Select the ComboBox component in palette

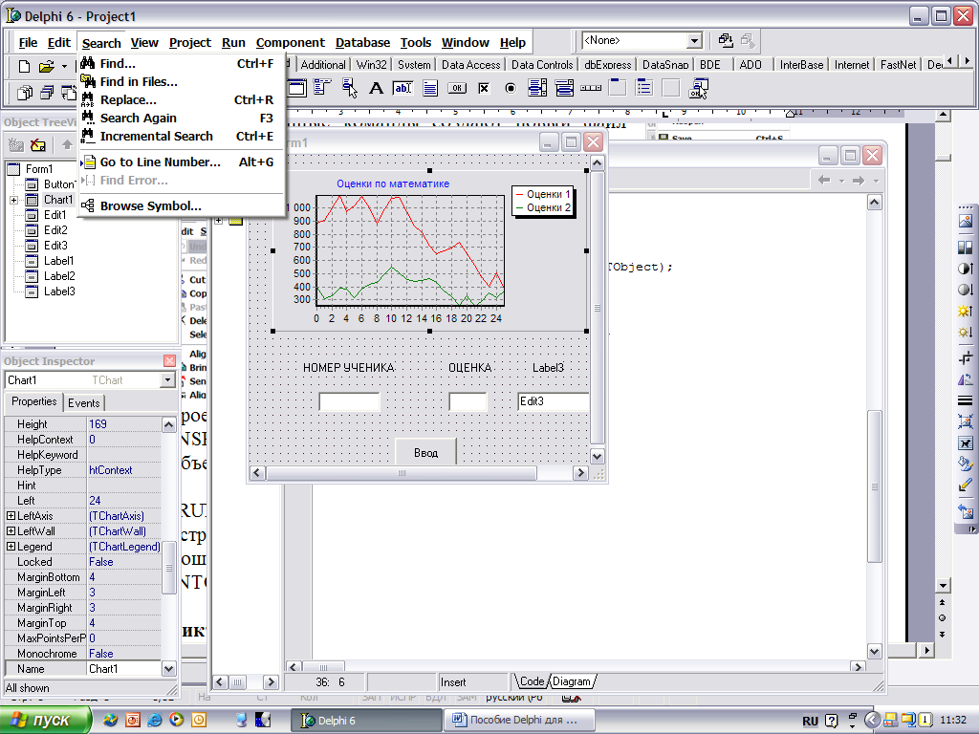tap(564, 88)
